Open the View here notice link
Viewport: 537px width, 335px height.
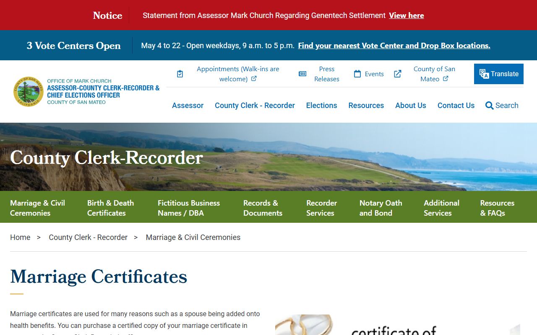[406, 15]
